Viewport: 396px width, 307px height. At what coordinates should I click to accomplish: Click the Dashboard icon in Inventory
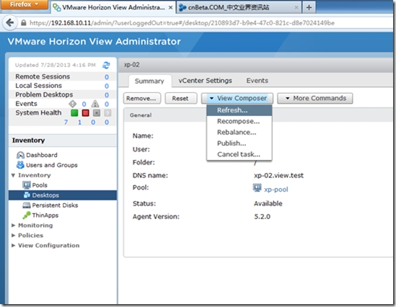click(20, 155)
